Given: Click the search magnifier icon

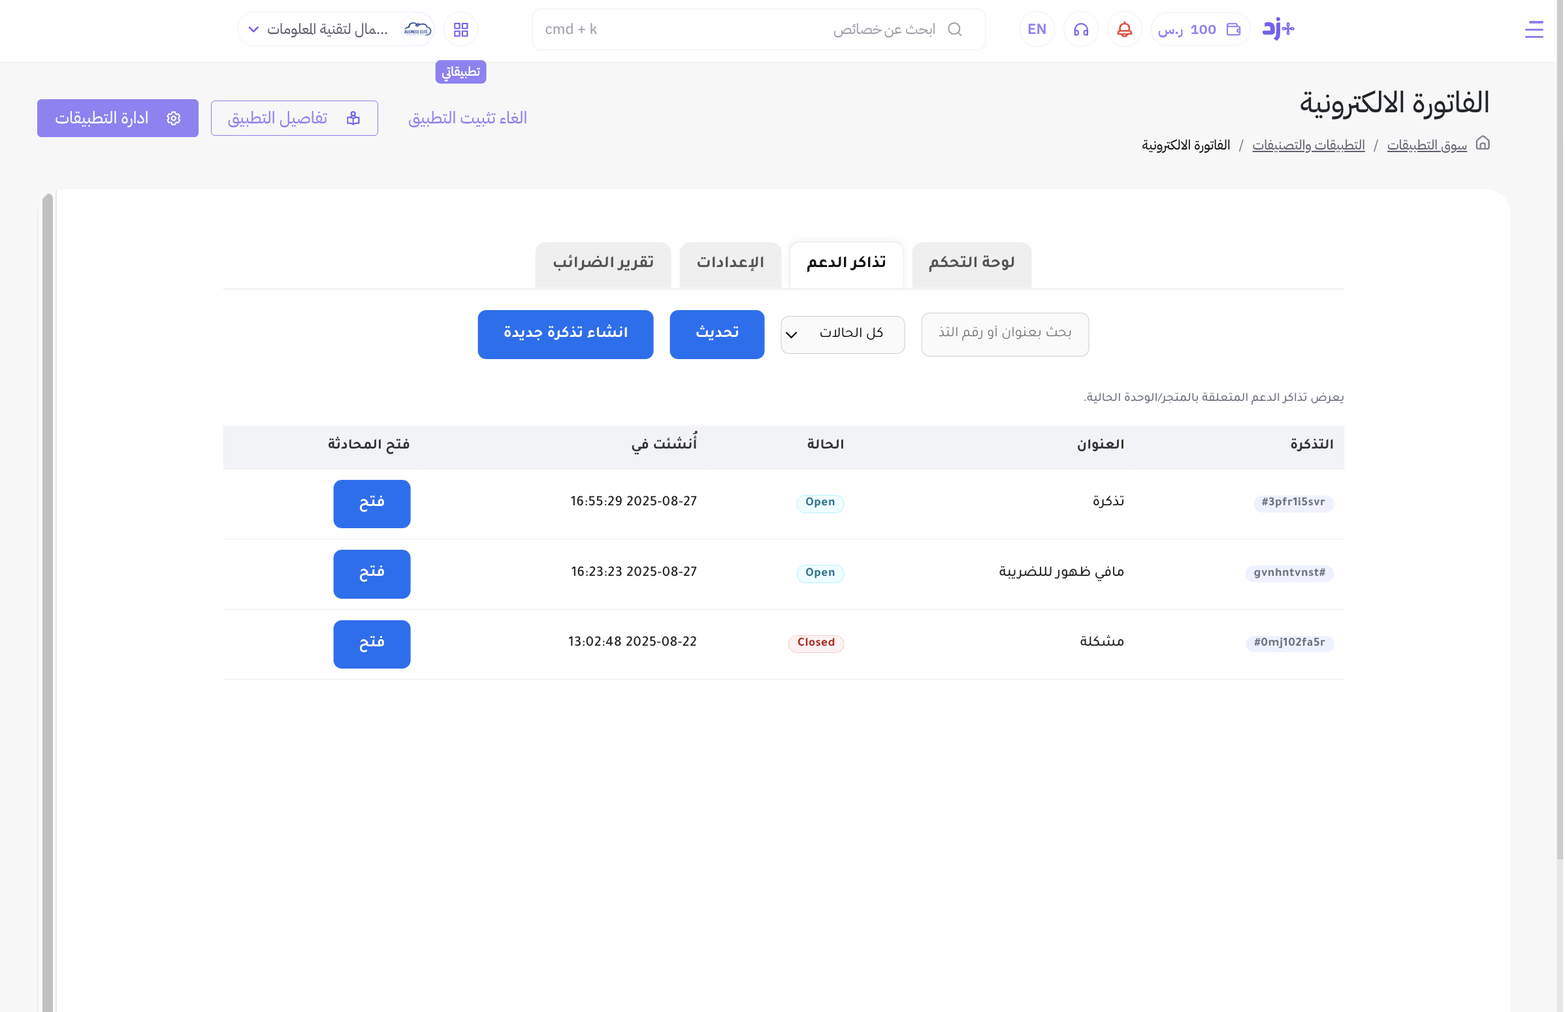Looking at the screenshot, I should click(x=954, y=29).
